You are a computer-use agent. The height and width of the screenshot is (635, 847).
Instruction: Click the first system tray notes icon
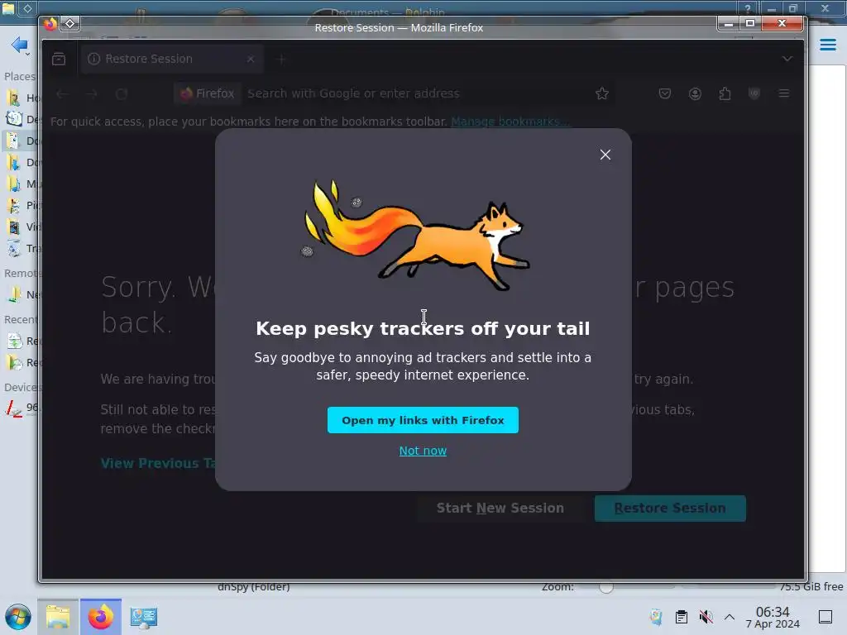pos(657,617)
